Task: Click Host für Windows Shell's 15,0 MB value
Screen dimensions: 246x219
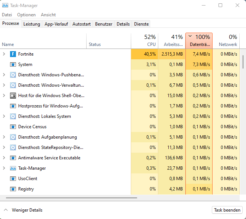Action: click(x=175, y=96)
